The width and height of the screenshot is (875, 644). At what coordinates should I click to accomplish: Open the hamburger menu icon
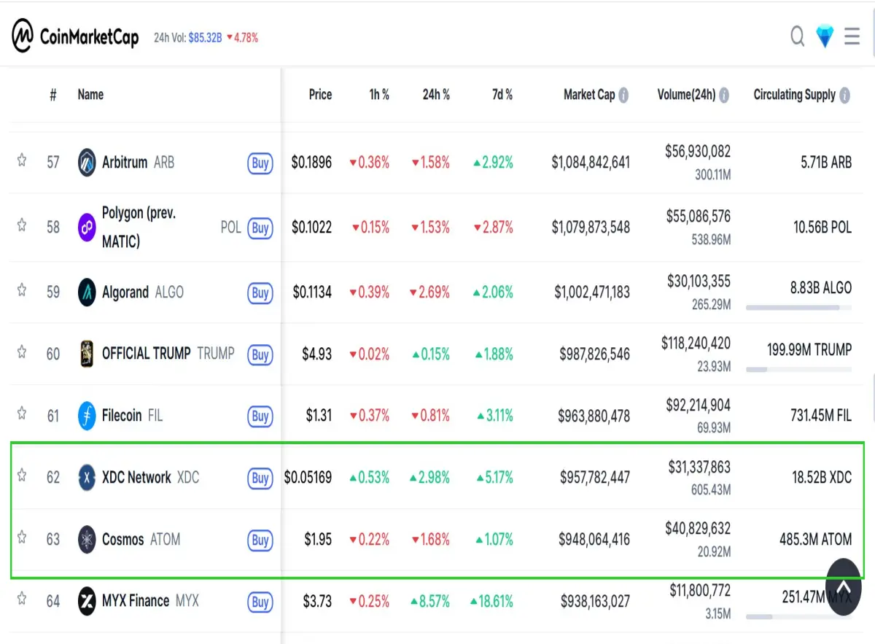pos(852,36)
